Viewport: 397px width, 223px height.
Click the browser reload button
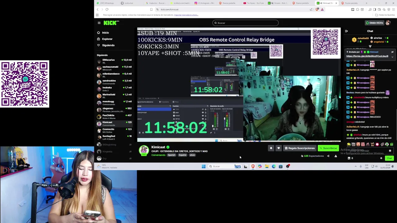pos(107,10)
